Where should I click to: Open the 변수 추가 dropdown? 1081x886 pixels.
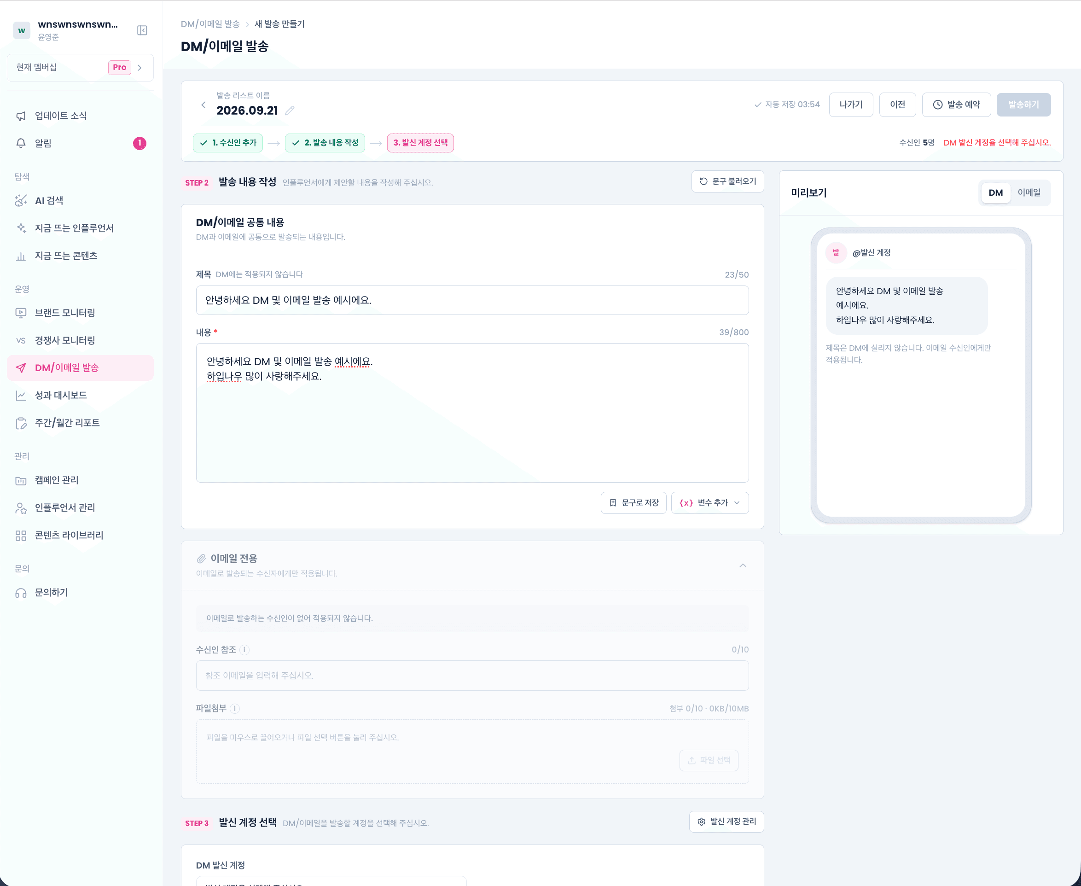(709, 503)
